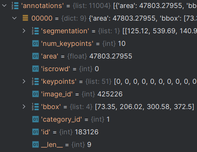This screenshot has width=197, height=152.
Task: Click the {list: 11004} type label
Action: click(92, 6)
